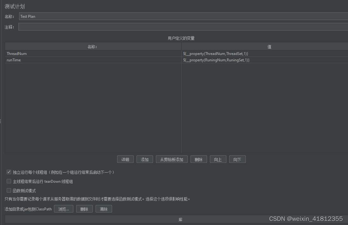Click the 添加 button under variables table
This screenshot has height=225, width=348.
[x=145, y=160]
